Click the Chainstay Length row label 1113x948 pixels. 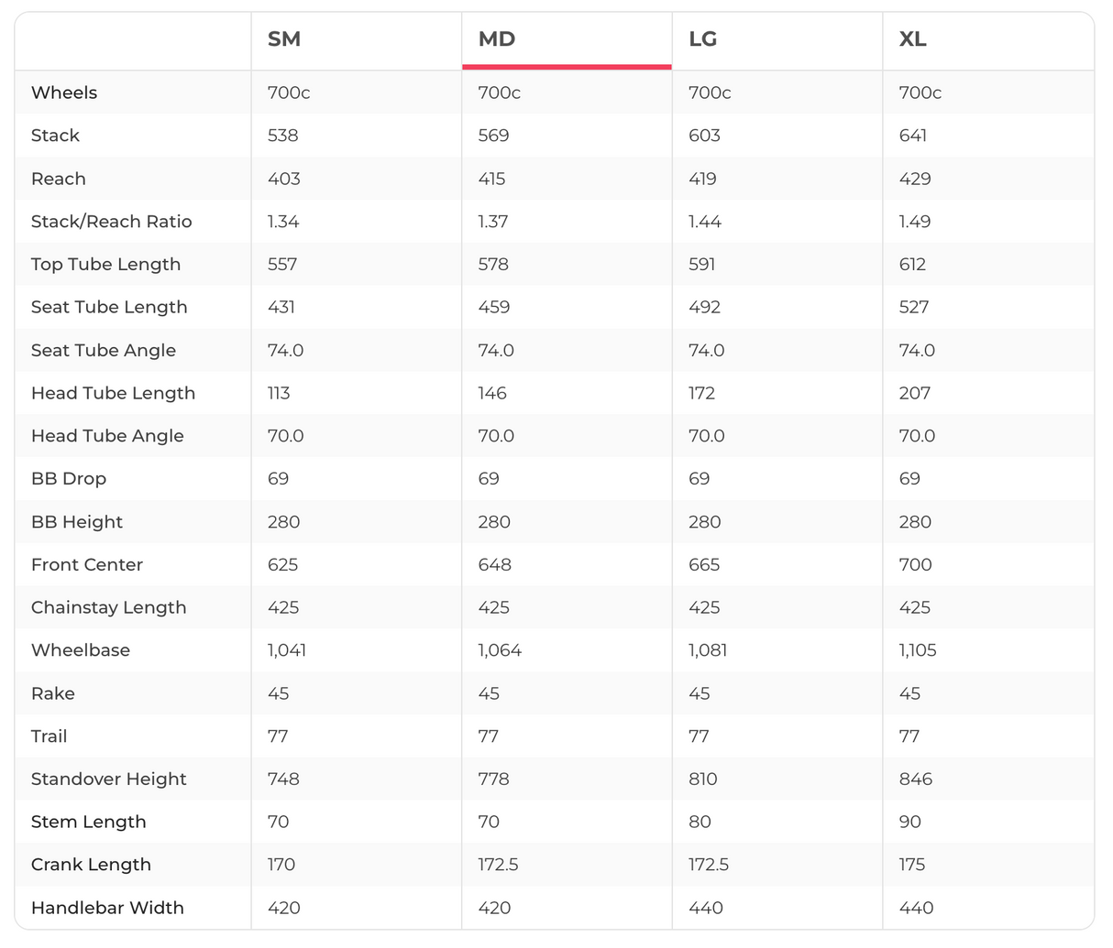pos(109,608)
